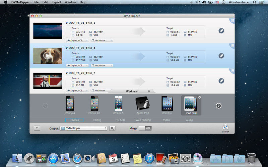Open the Apple menu

click(x=6, y=2)
